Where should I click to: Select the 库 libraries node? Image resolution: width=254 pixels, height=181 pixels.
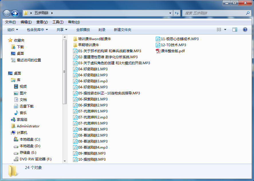15,80
